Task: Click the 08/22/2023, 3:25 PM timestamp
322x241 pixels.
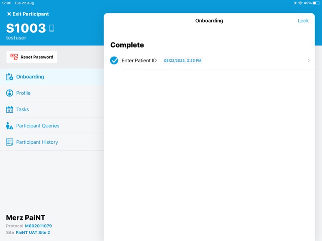Action: pos(182,60)
